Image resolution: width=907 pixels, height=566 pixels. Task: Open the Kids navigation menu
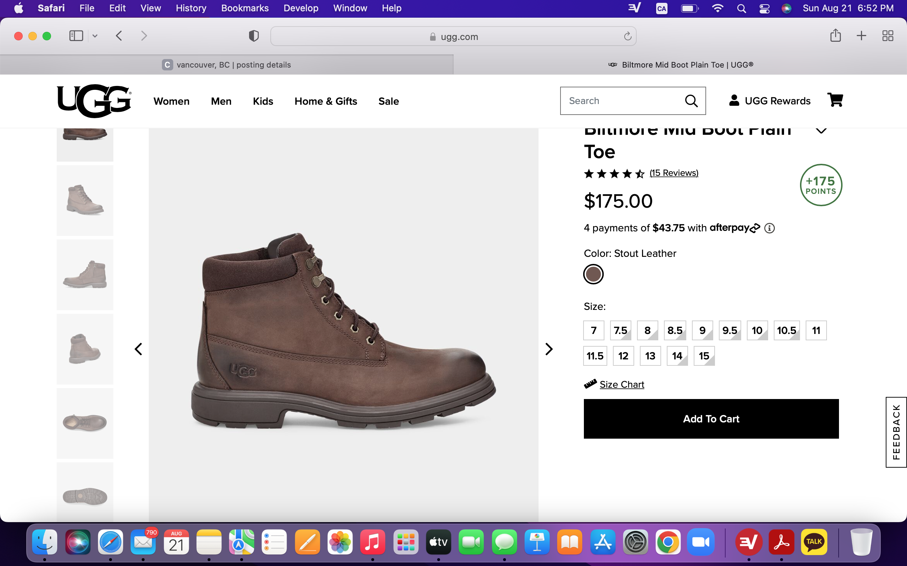pyautogui.click(x=263, y=101)
